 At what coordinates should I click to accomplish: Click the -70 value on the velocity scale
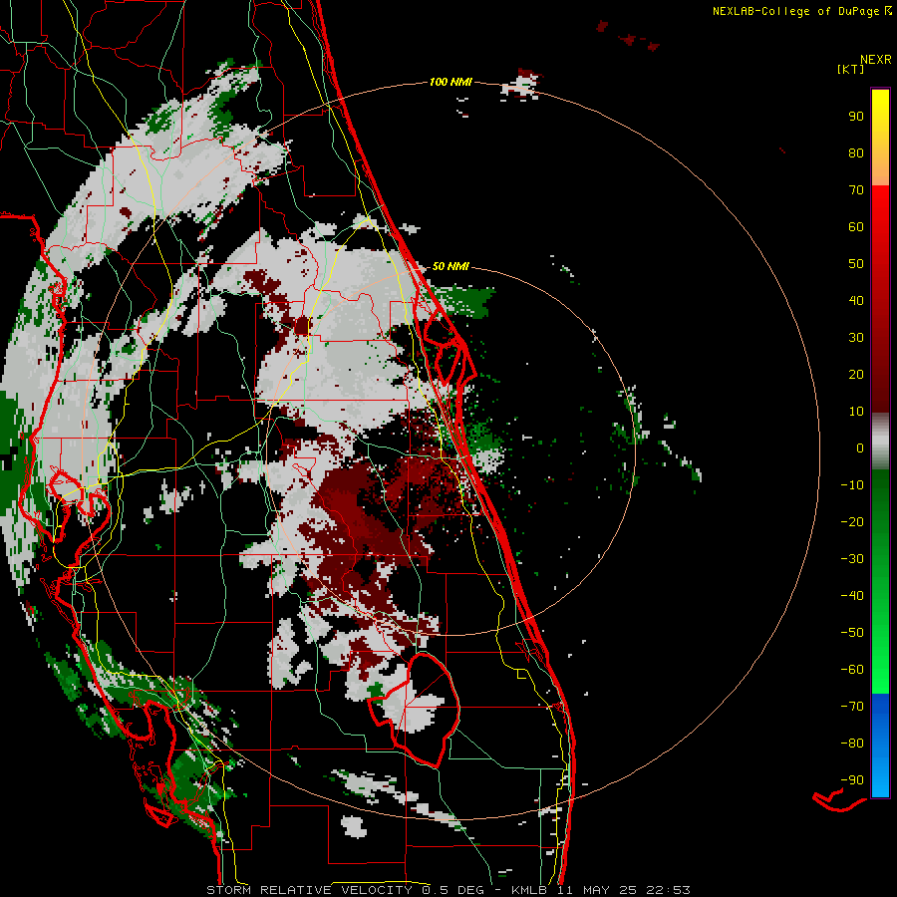click(852, 707)
